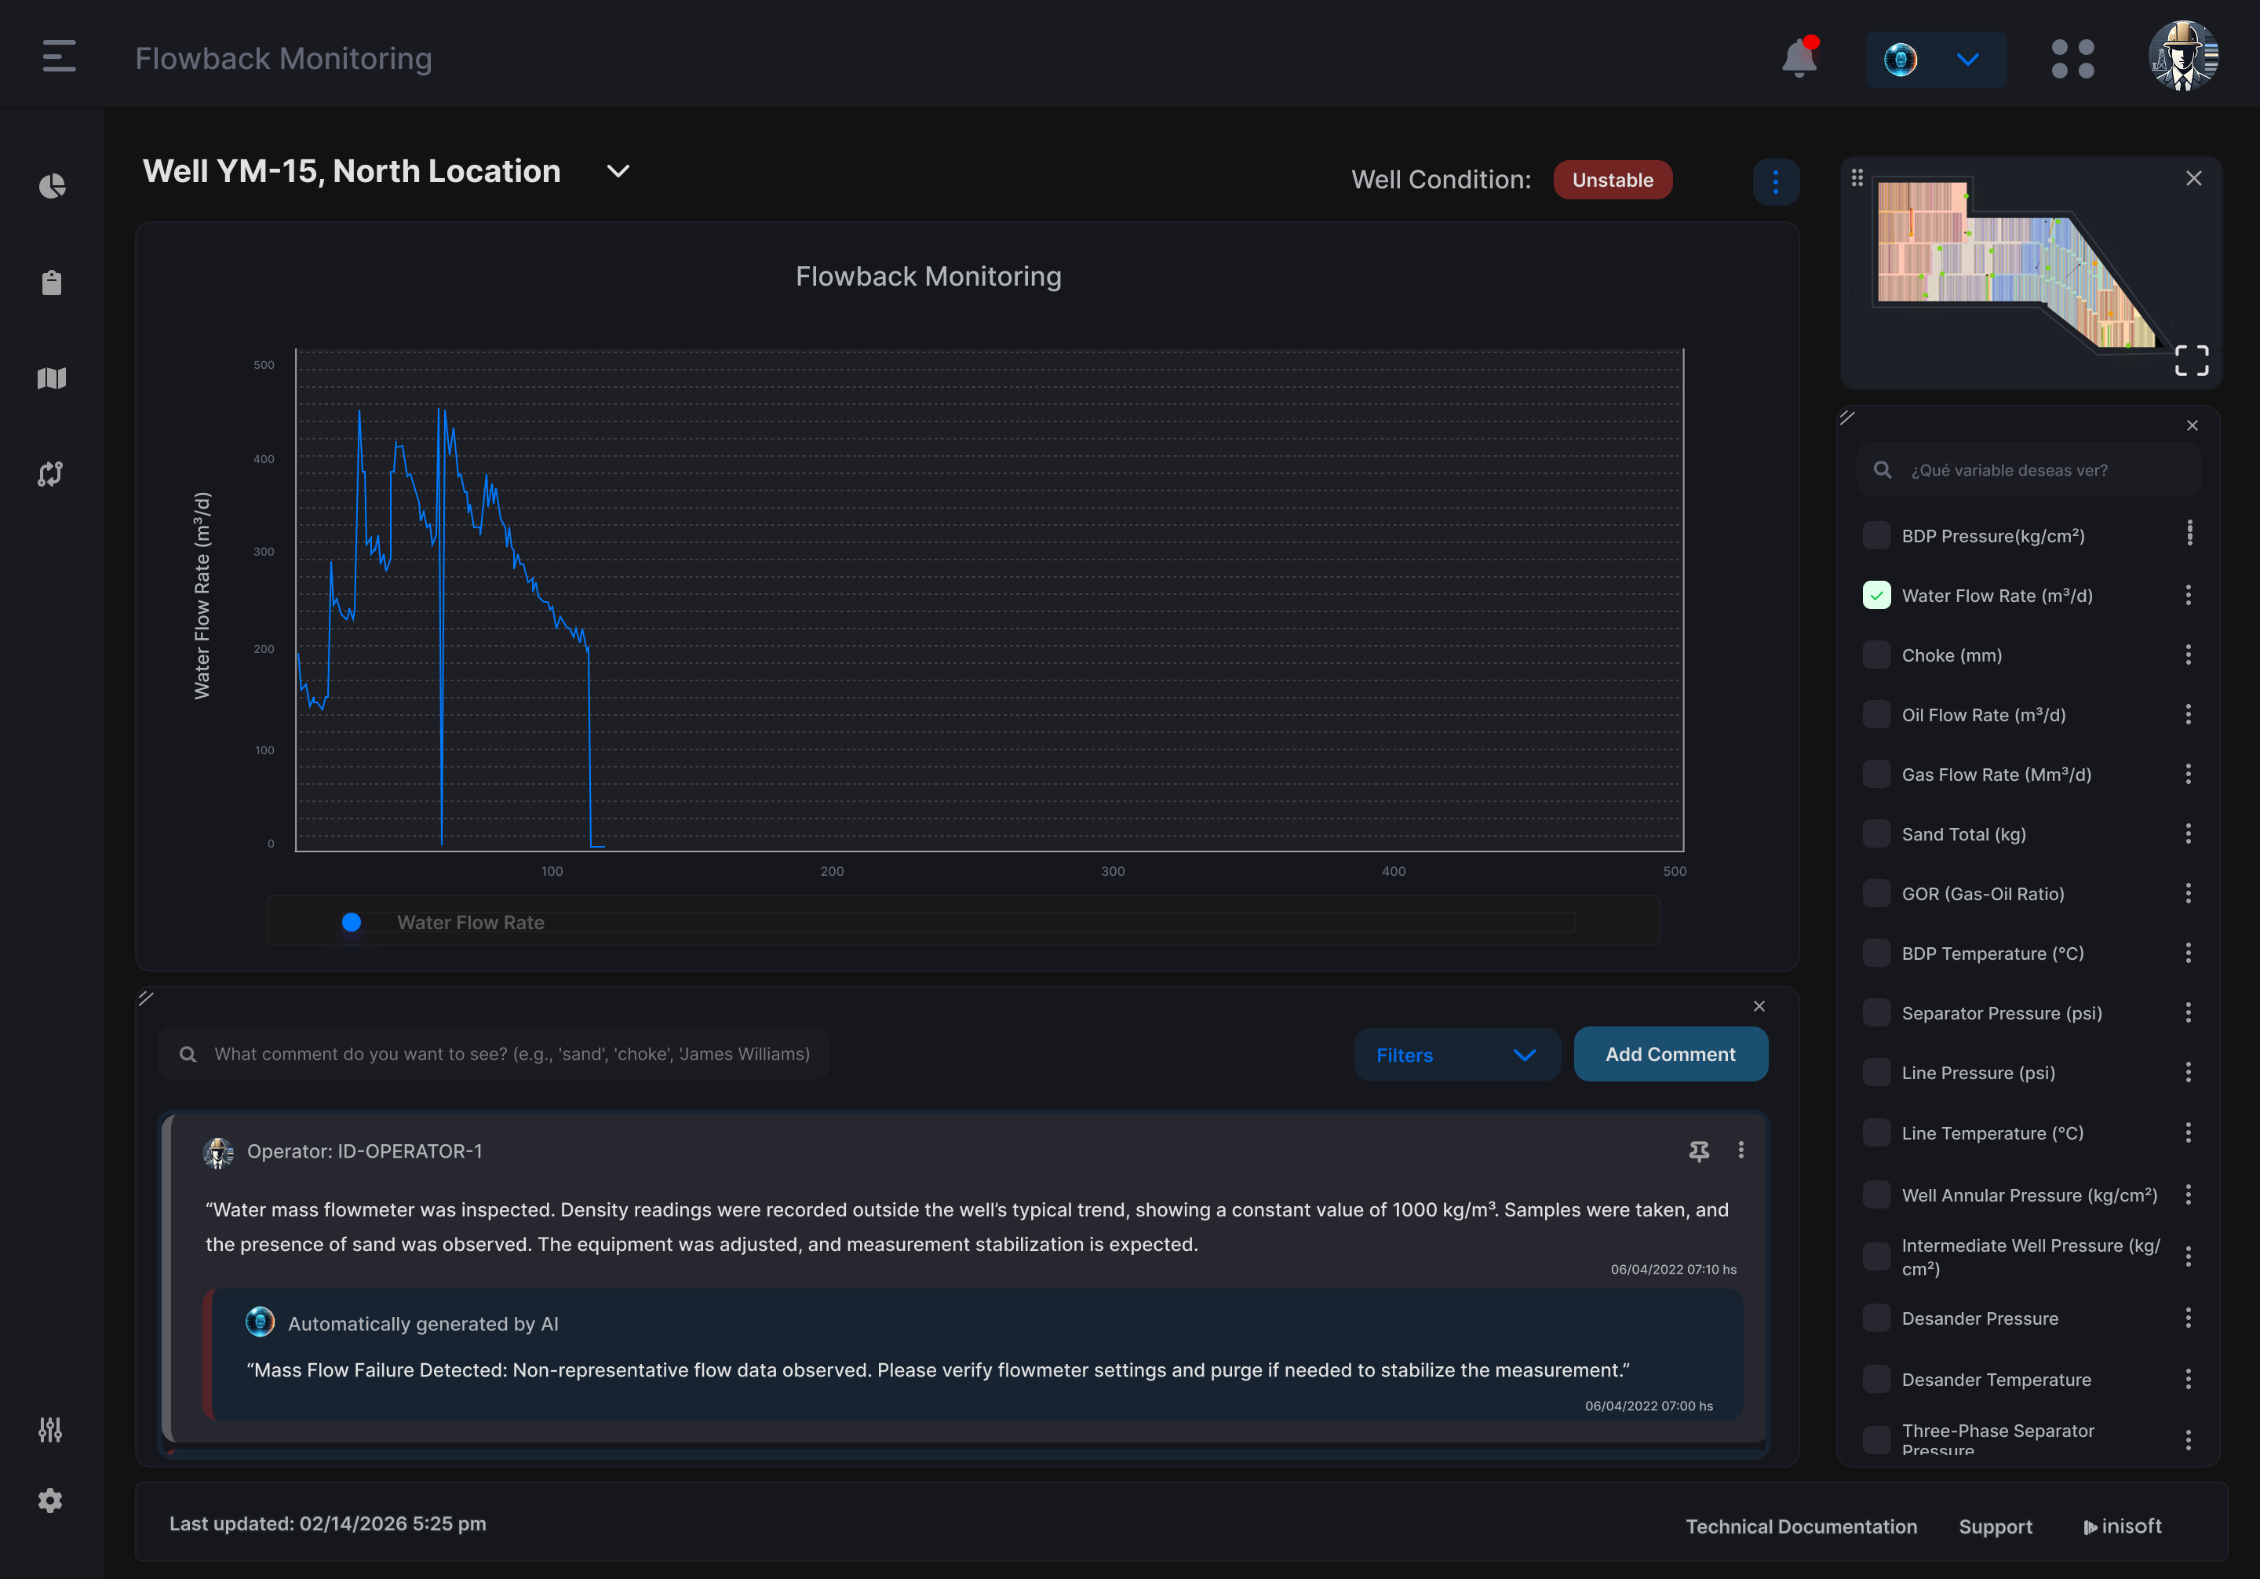Focus the comment search field
Screen dimensions: 2260x1579
coord(493,1053)
